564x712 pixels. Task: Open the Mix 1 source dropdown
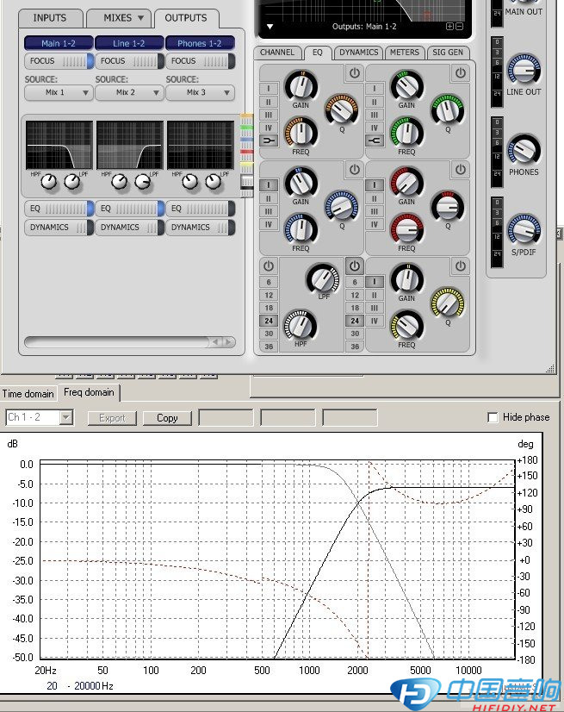59,92
